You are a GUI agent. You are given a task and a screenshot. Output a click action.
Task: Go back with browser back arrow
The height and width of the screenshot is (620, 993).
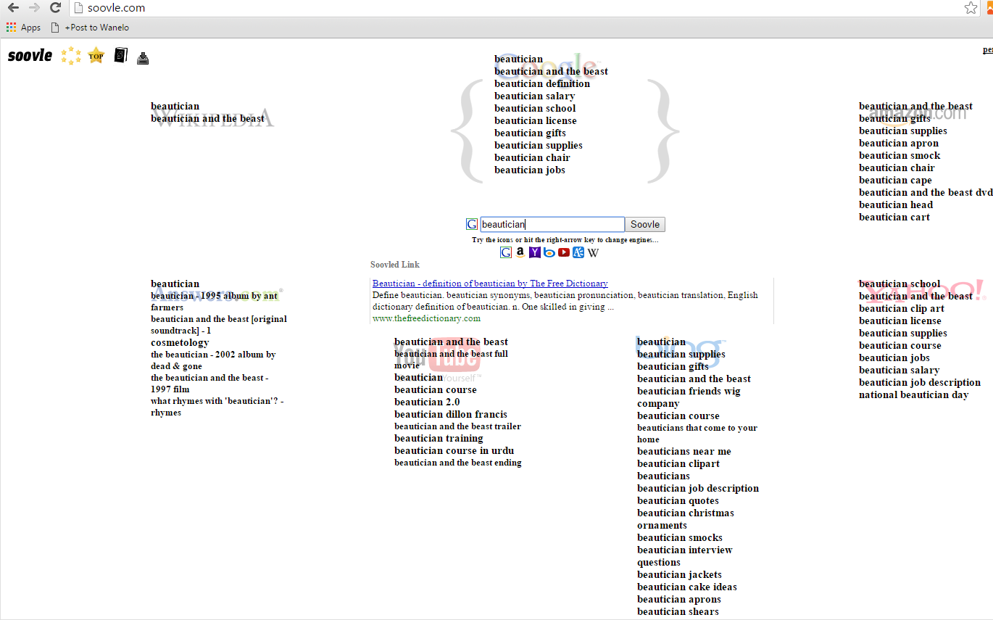tap(13, 8)
